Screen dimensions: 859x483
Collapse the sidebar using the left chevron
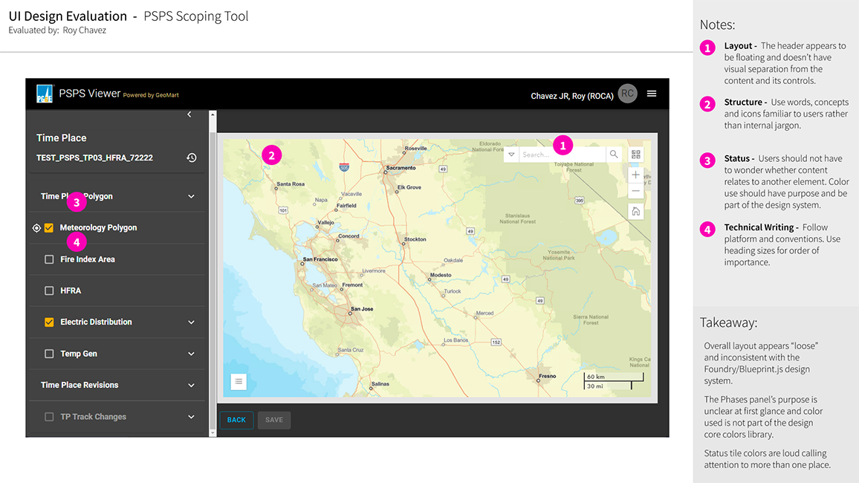tap(189, 114)
